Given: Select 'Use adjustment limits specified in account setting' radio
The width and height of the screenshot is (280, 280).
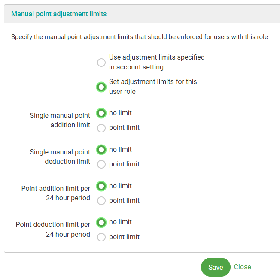Looking at the screenshot, I should click(x=101, y=63).
